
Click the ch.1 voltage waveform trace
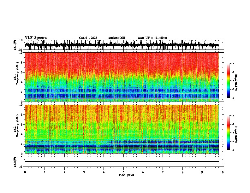click(x=122, y=45)
